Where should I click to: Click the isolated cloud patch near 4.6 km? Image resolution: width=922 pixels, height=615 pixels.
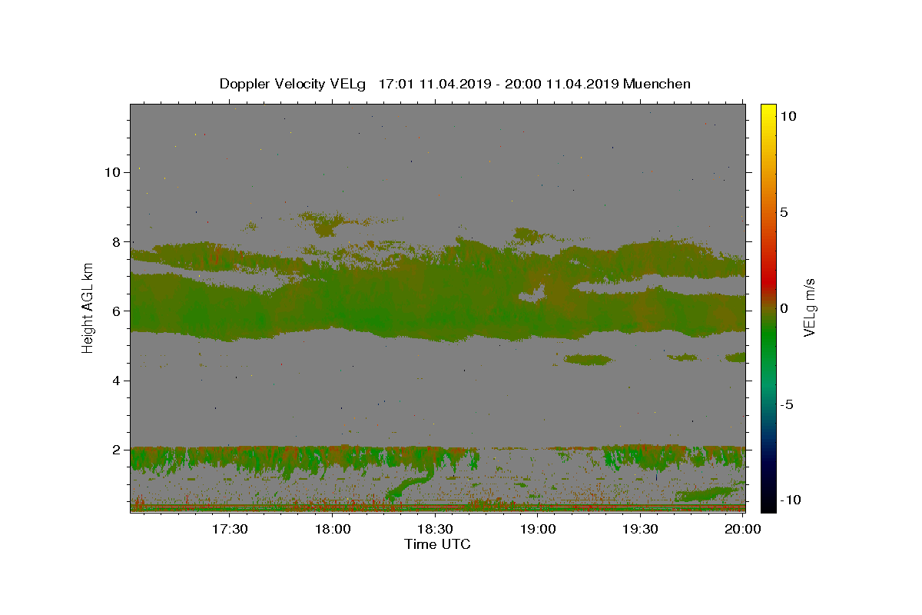pyautogui.click(x=587, y=359)
